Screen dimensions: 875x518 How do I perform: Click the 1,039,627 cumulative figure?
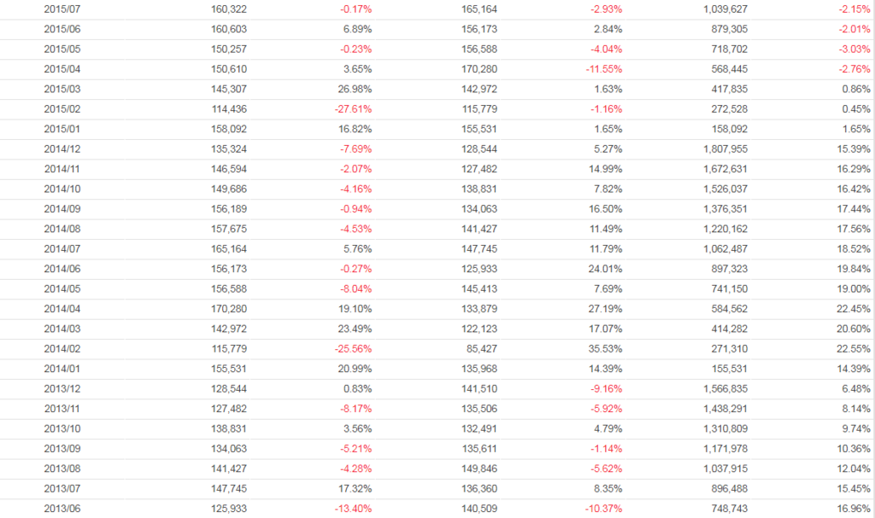tap(724, 9)
